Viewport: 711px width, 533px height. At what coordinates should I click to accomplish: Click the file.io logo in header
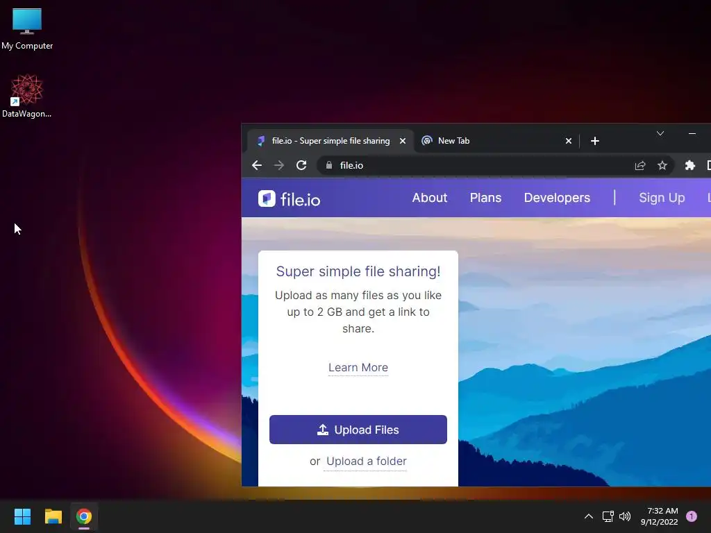289,199
